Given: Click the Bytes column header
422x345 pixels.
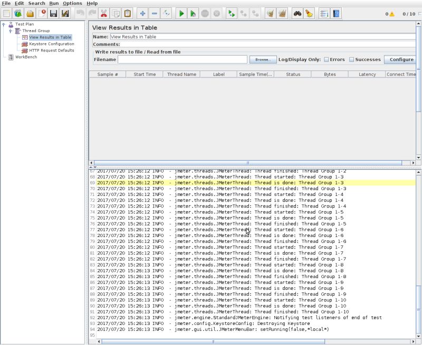Looking at the screenshot, I should 330,74.
